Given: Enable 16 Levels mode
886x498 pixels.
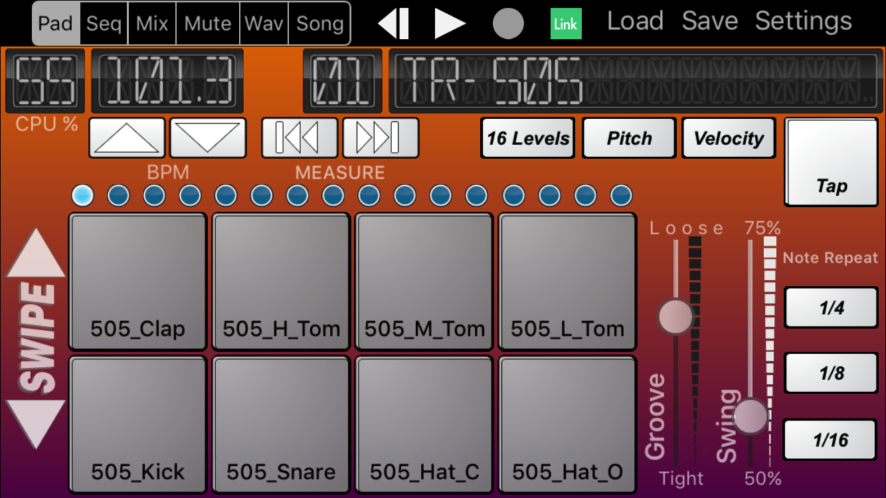Looking at the screenshot, I should point(528,138).
